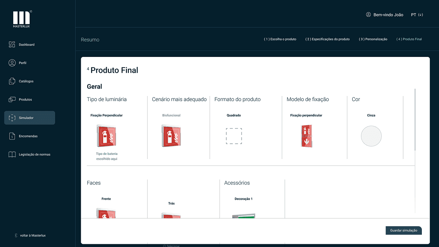Click the Tipo de bateria escolhido aqui text
Image resolution: width=439 pixels, height=247 pixels.
(107, 156)
